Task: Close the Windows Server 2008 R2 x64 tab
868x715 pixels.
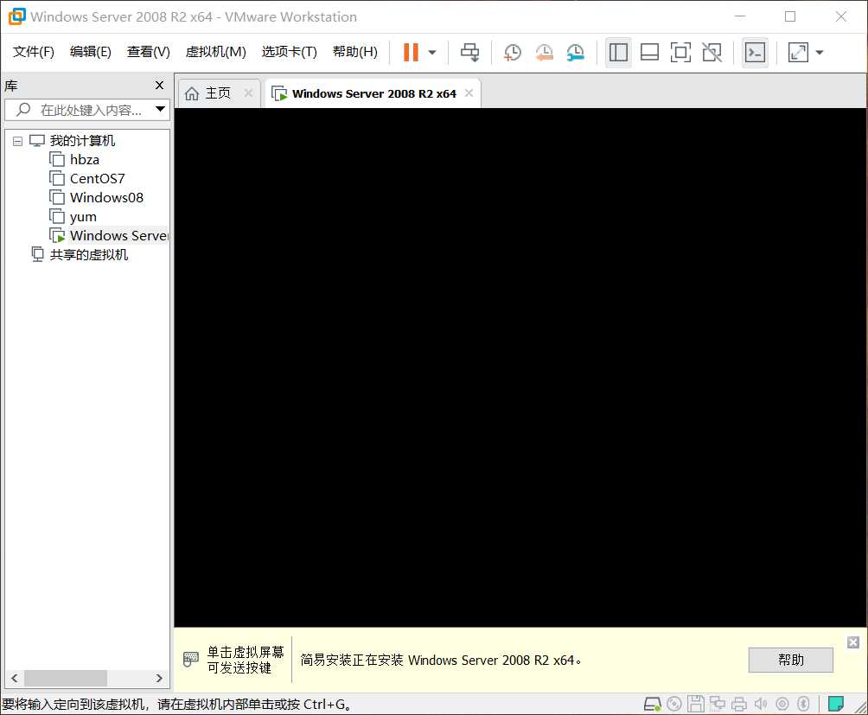Action: pyautogui.click(x=469, y=93)
